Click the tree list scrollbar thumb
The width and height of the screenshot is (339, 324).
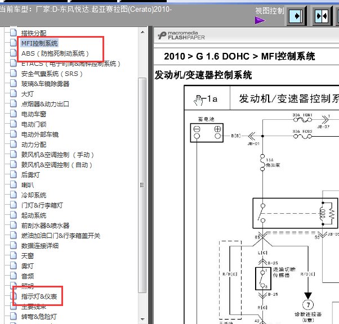tap(142, 185)
